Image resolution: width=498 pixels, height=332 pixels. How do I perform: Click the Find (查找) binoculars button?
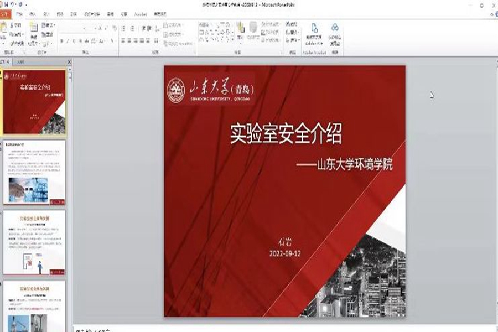point(292,24)
